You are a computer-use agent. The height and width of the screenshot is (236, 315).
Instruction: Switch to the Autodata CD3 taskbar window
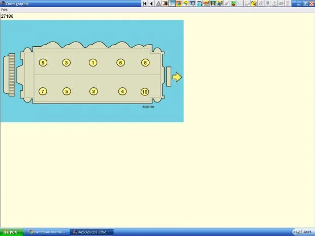92,232
